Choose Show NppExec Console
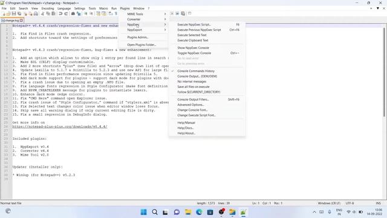The image size is (387, 218). point(207,48)
